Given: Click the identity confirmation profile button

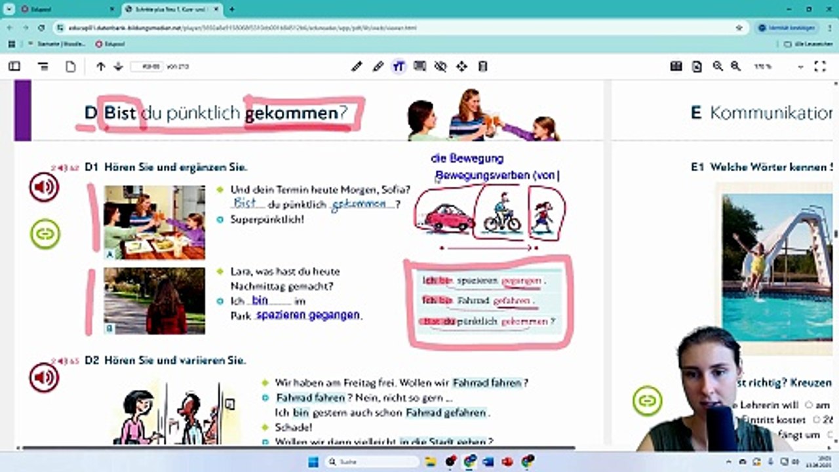Looking at the screenshot, I should [x=787, y=28].
